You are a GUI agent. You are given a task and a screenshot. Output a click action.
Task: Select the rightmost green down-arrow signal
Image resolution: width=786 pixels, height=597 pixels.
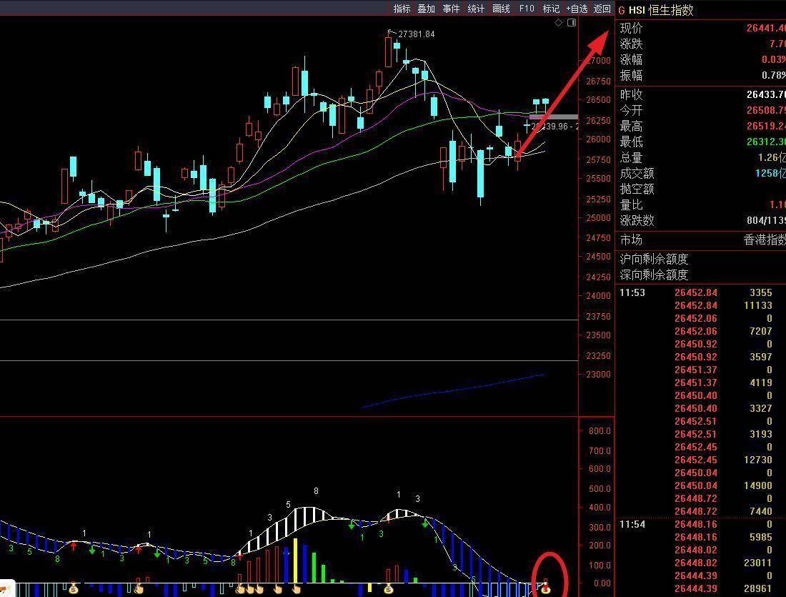[x=425, y=524]
